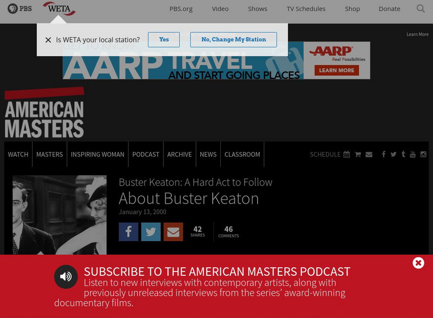The image size is (433, 318).
Task: Open the MASTERS menu item
Action: [50, 154]
